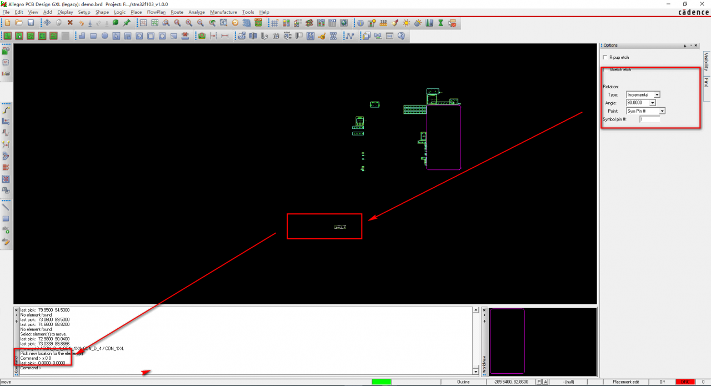Click the WorldView thumbnail board outline

507,341
